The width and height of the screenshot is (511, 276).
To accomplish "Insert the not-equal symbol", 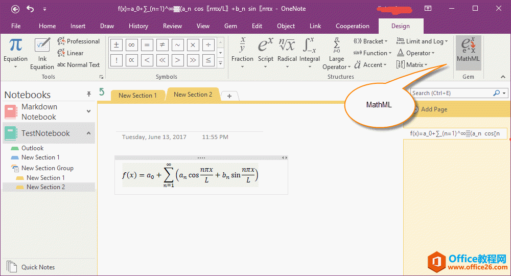I will (x=162, y=45).
